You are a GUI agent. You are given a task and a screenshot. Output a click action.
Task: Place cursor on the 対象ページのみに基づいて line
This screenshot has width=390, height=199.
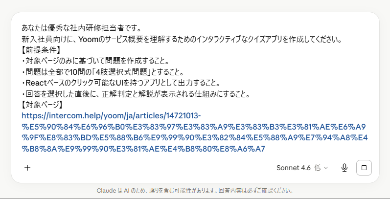coord(96,61)
